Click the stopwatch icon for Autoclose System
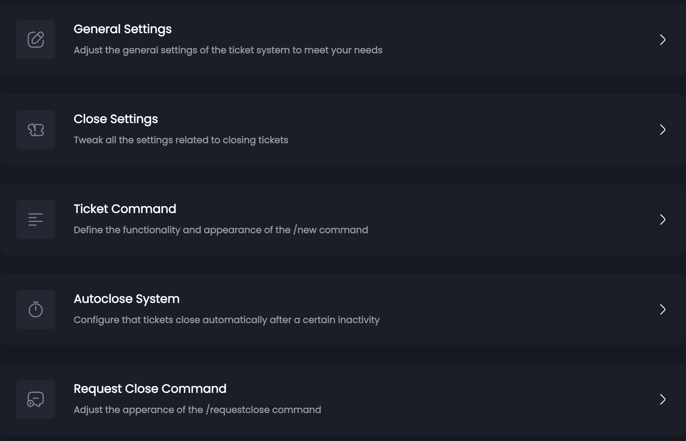Screen dimensions: 686x441 pos(36,309)
